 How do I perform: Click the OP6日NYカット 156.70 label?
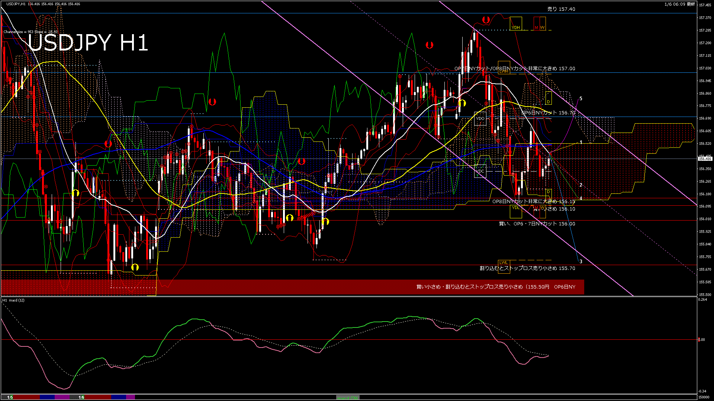tap(548, 113)
